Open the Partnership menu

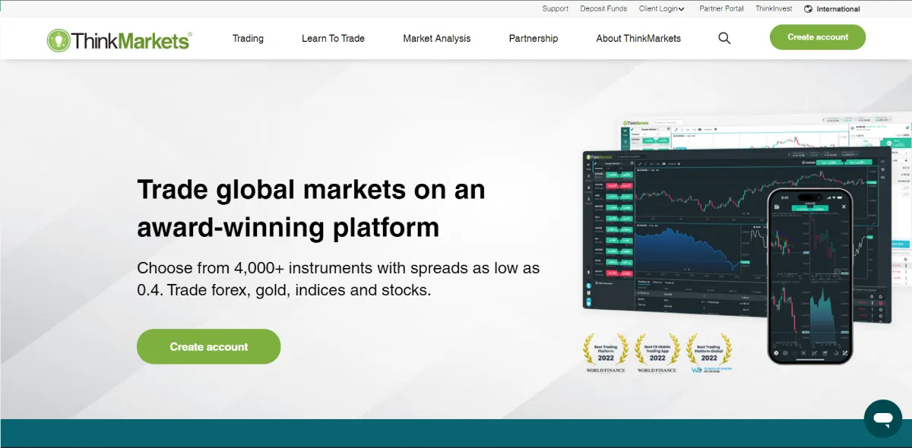pos(534,38)
